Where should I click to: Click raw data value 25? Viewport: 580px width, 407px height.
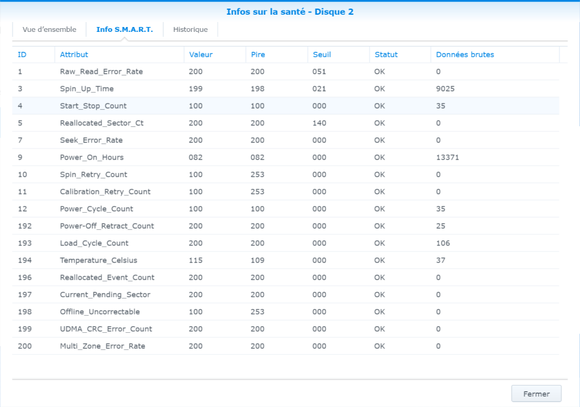tap(440, 226)
